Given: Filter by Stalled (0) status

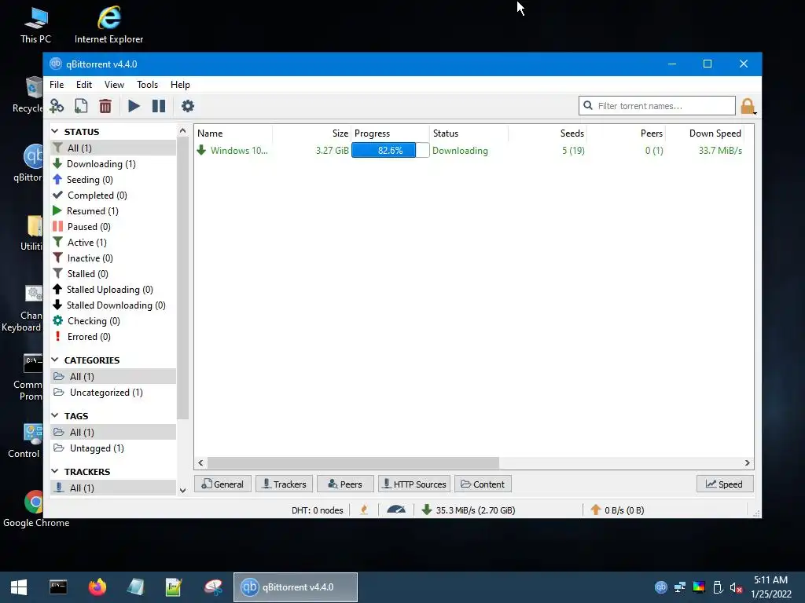Looking at the screenshot, I should tap(113, 274).
